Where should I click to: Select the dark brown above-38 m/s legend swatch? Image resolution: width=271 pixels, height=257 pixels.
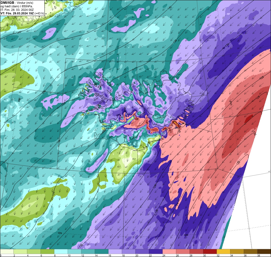264,251
